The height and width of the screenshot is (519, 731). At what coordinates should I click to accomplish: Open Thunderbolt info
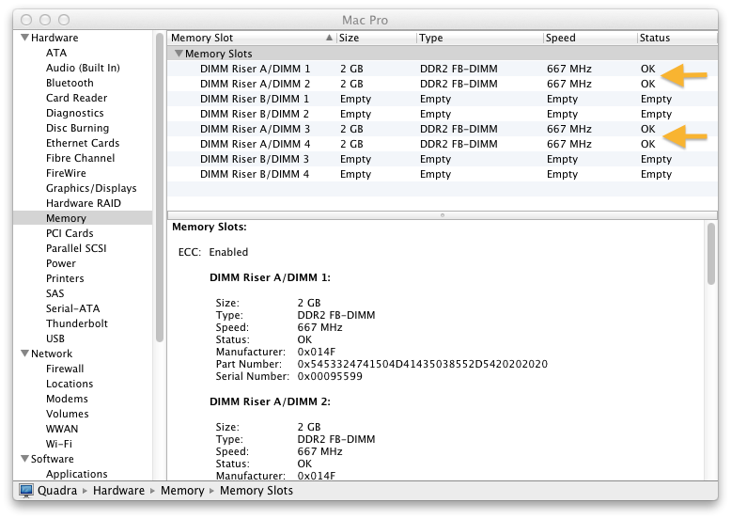tap(77, 323)
